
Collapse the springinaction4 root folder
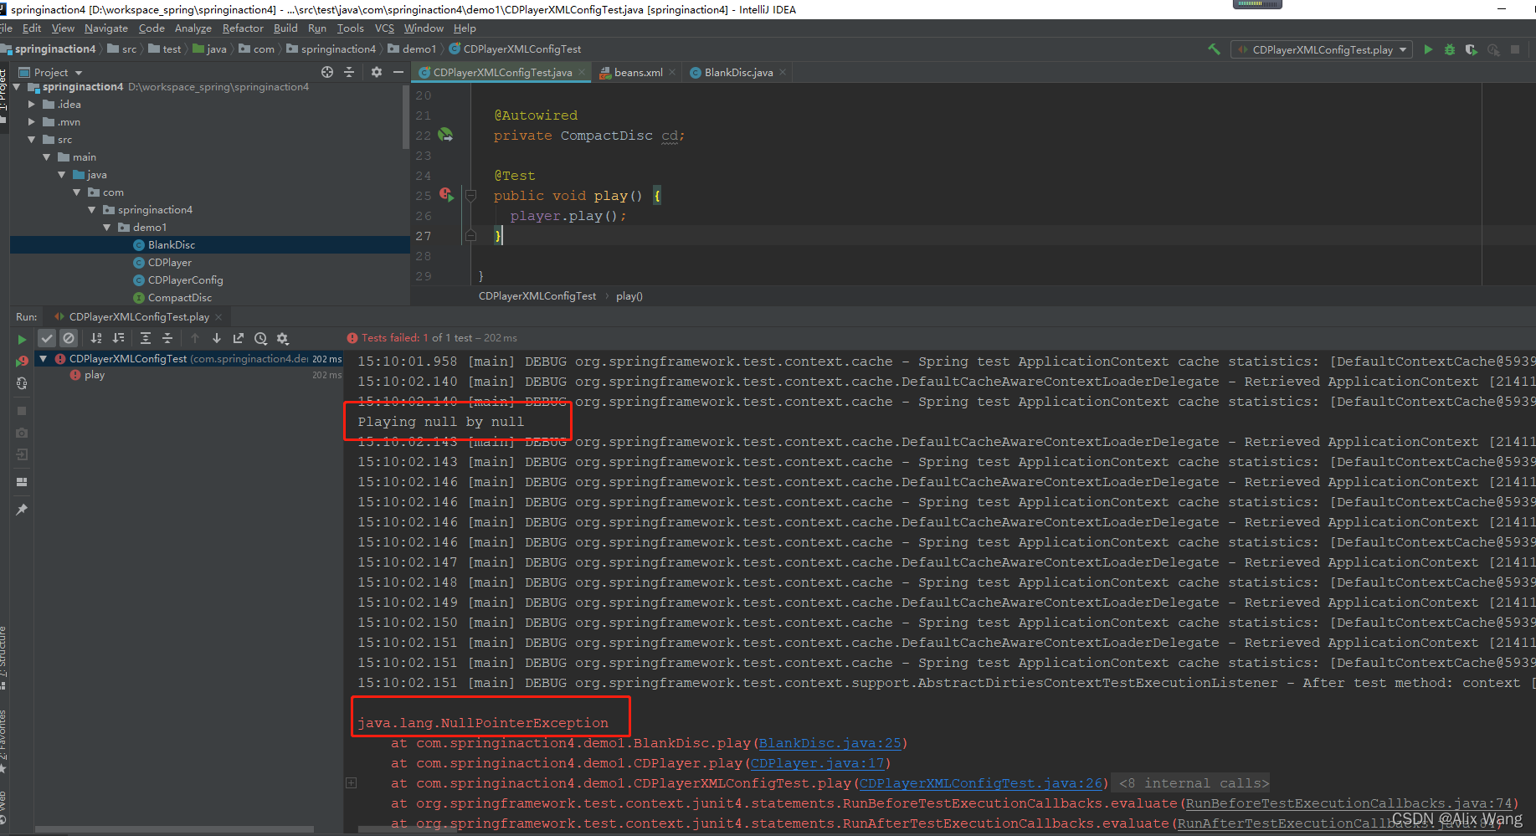tap(17, 87)
